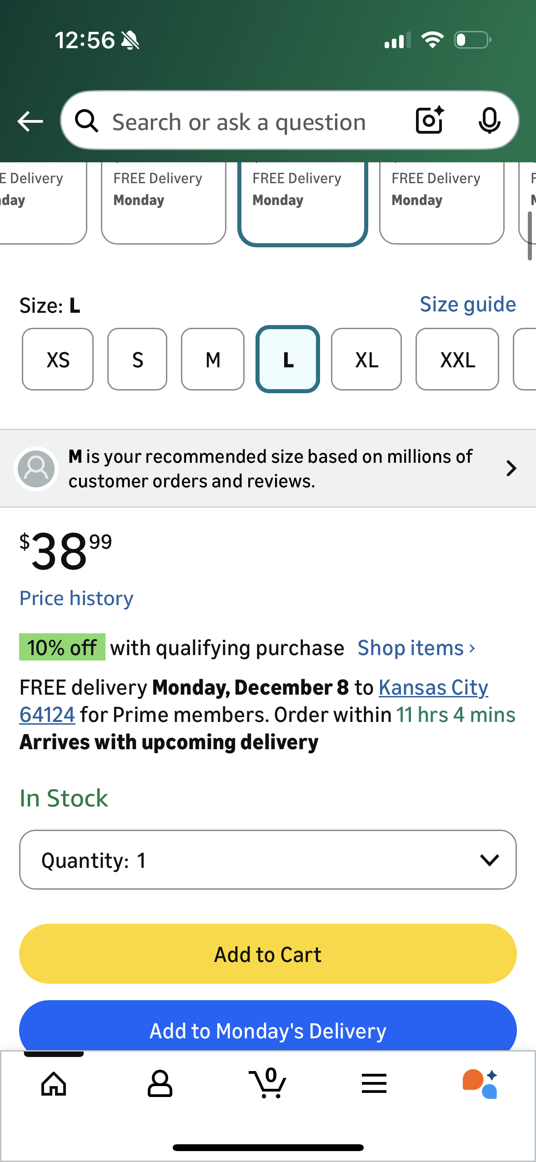Open the Size guide link
The width and height of the screenshot is (536, 1162).
pos(468,304)
